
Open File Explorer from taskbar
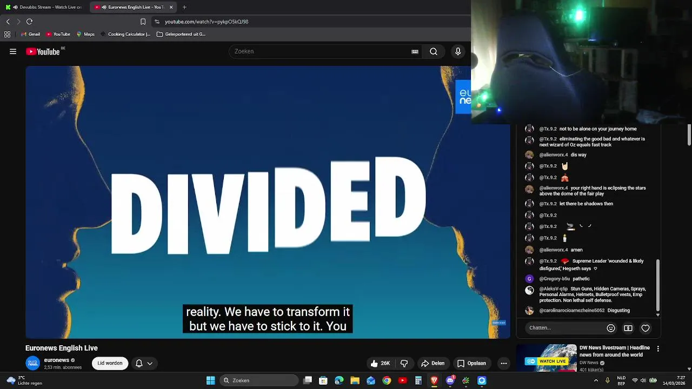[355, 380]
